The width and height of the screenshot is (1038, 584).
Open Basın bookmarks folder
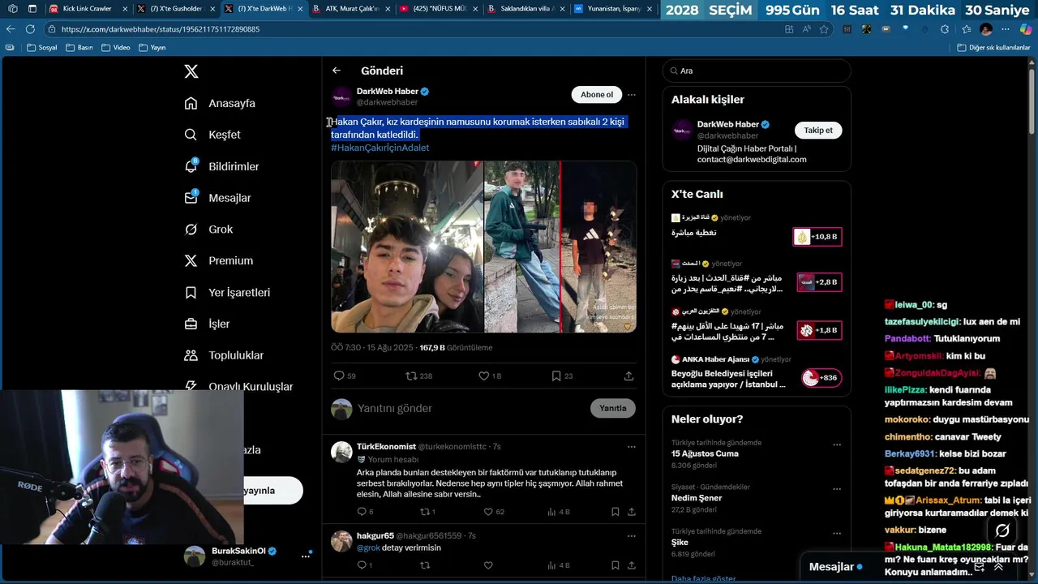coord(79,48)
